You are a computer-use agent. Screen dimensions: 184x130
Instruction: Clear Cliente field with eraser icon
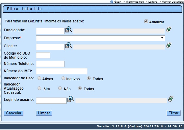pos(169,45)
